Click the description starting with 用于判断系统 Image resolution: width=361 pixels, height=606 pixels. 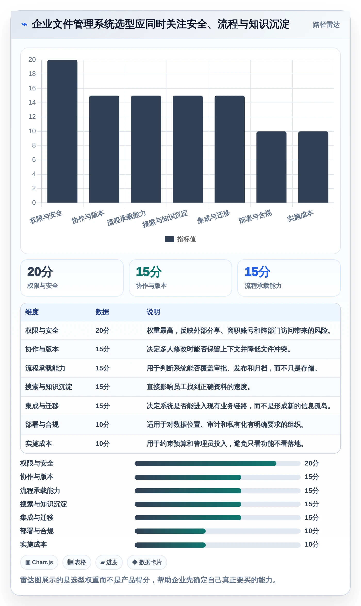(x=232, y=368)
